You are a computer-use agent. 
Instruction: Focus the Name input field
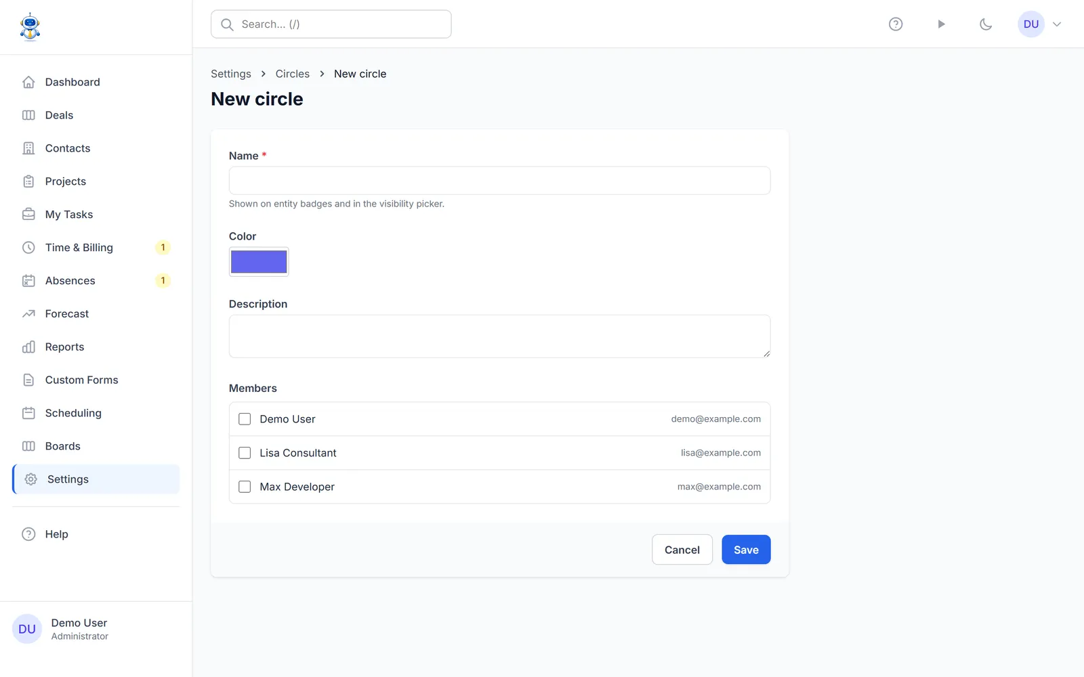(x=499, y=181)
